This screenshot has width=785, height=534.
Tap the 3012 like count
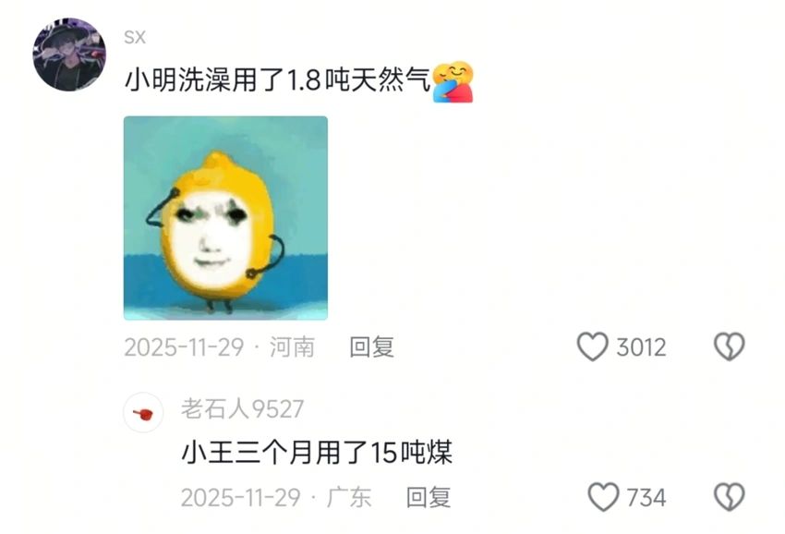[641, 347]
